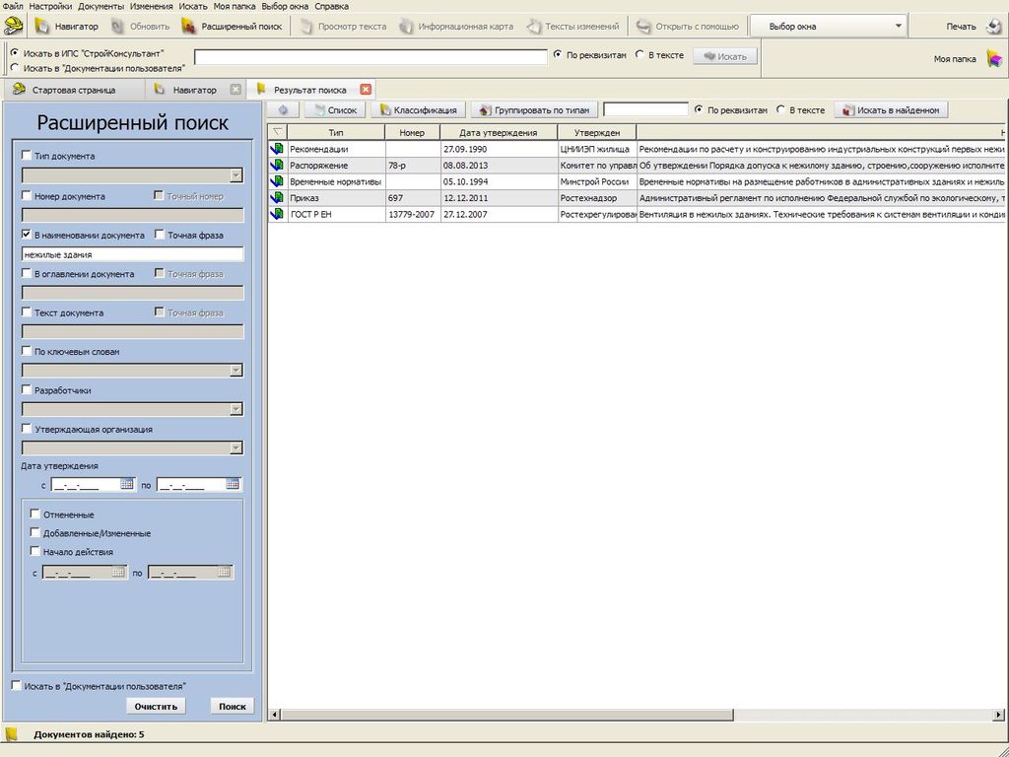Click the document icon of ГОСТ Р ЕН row
Screen dimensions: 1009x757
[x=277, y=214]
